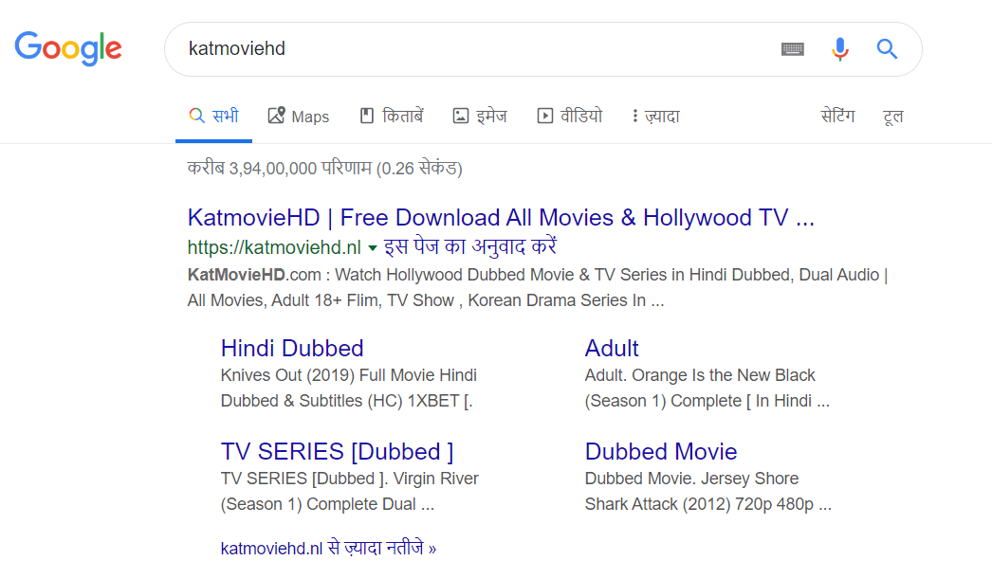Open the on-screen keyboard icon

[x=792, y=49]
